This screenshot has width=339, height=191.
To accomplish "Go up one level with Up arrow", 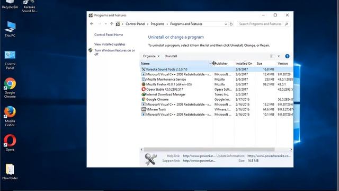I will 112,24.
